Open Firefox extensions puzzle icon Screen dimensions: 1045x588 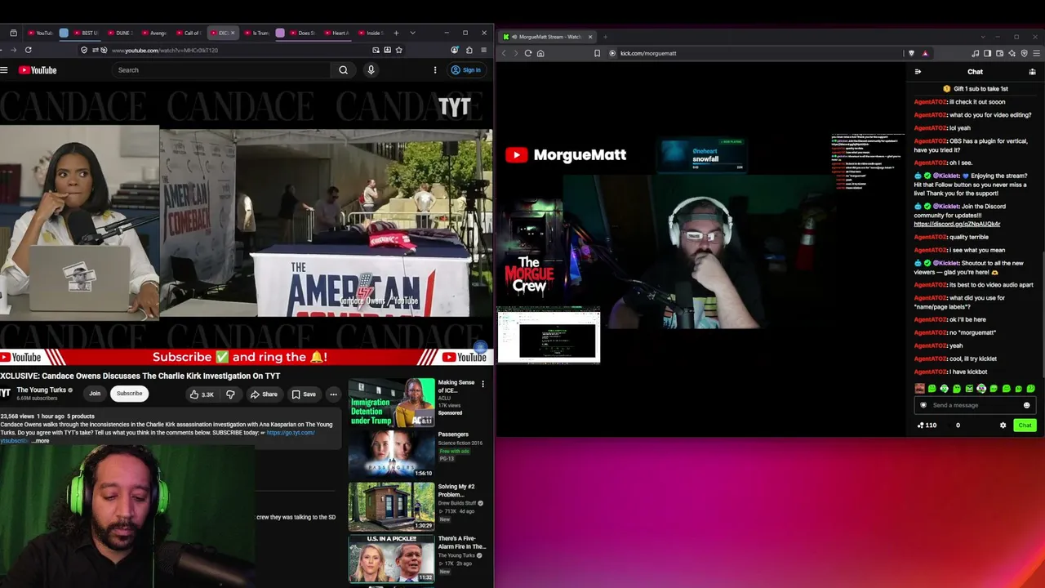(x=469, y=50)
